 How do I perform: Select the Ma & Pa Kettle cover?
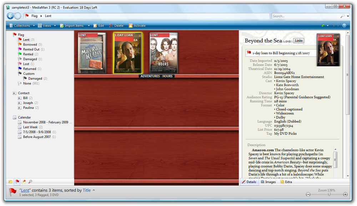pyautogui.click(x=92, y=53)
